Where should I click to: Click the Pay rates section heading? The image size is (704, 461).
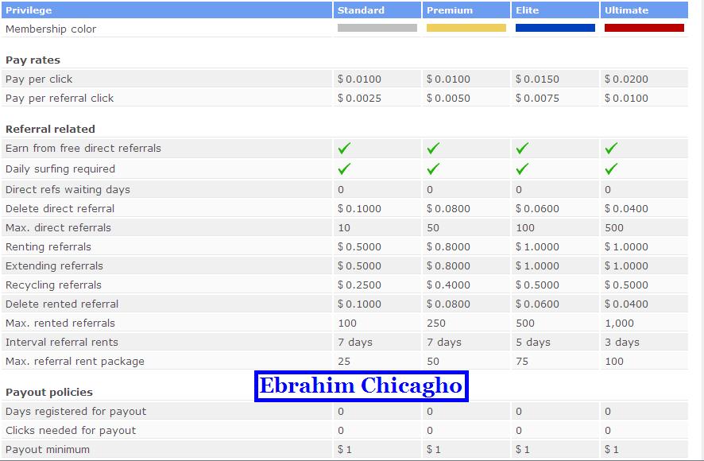(x=33, y=60)
